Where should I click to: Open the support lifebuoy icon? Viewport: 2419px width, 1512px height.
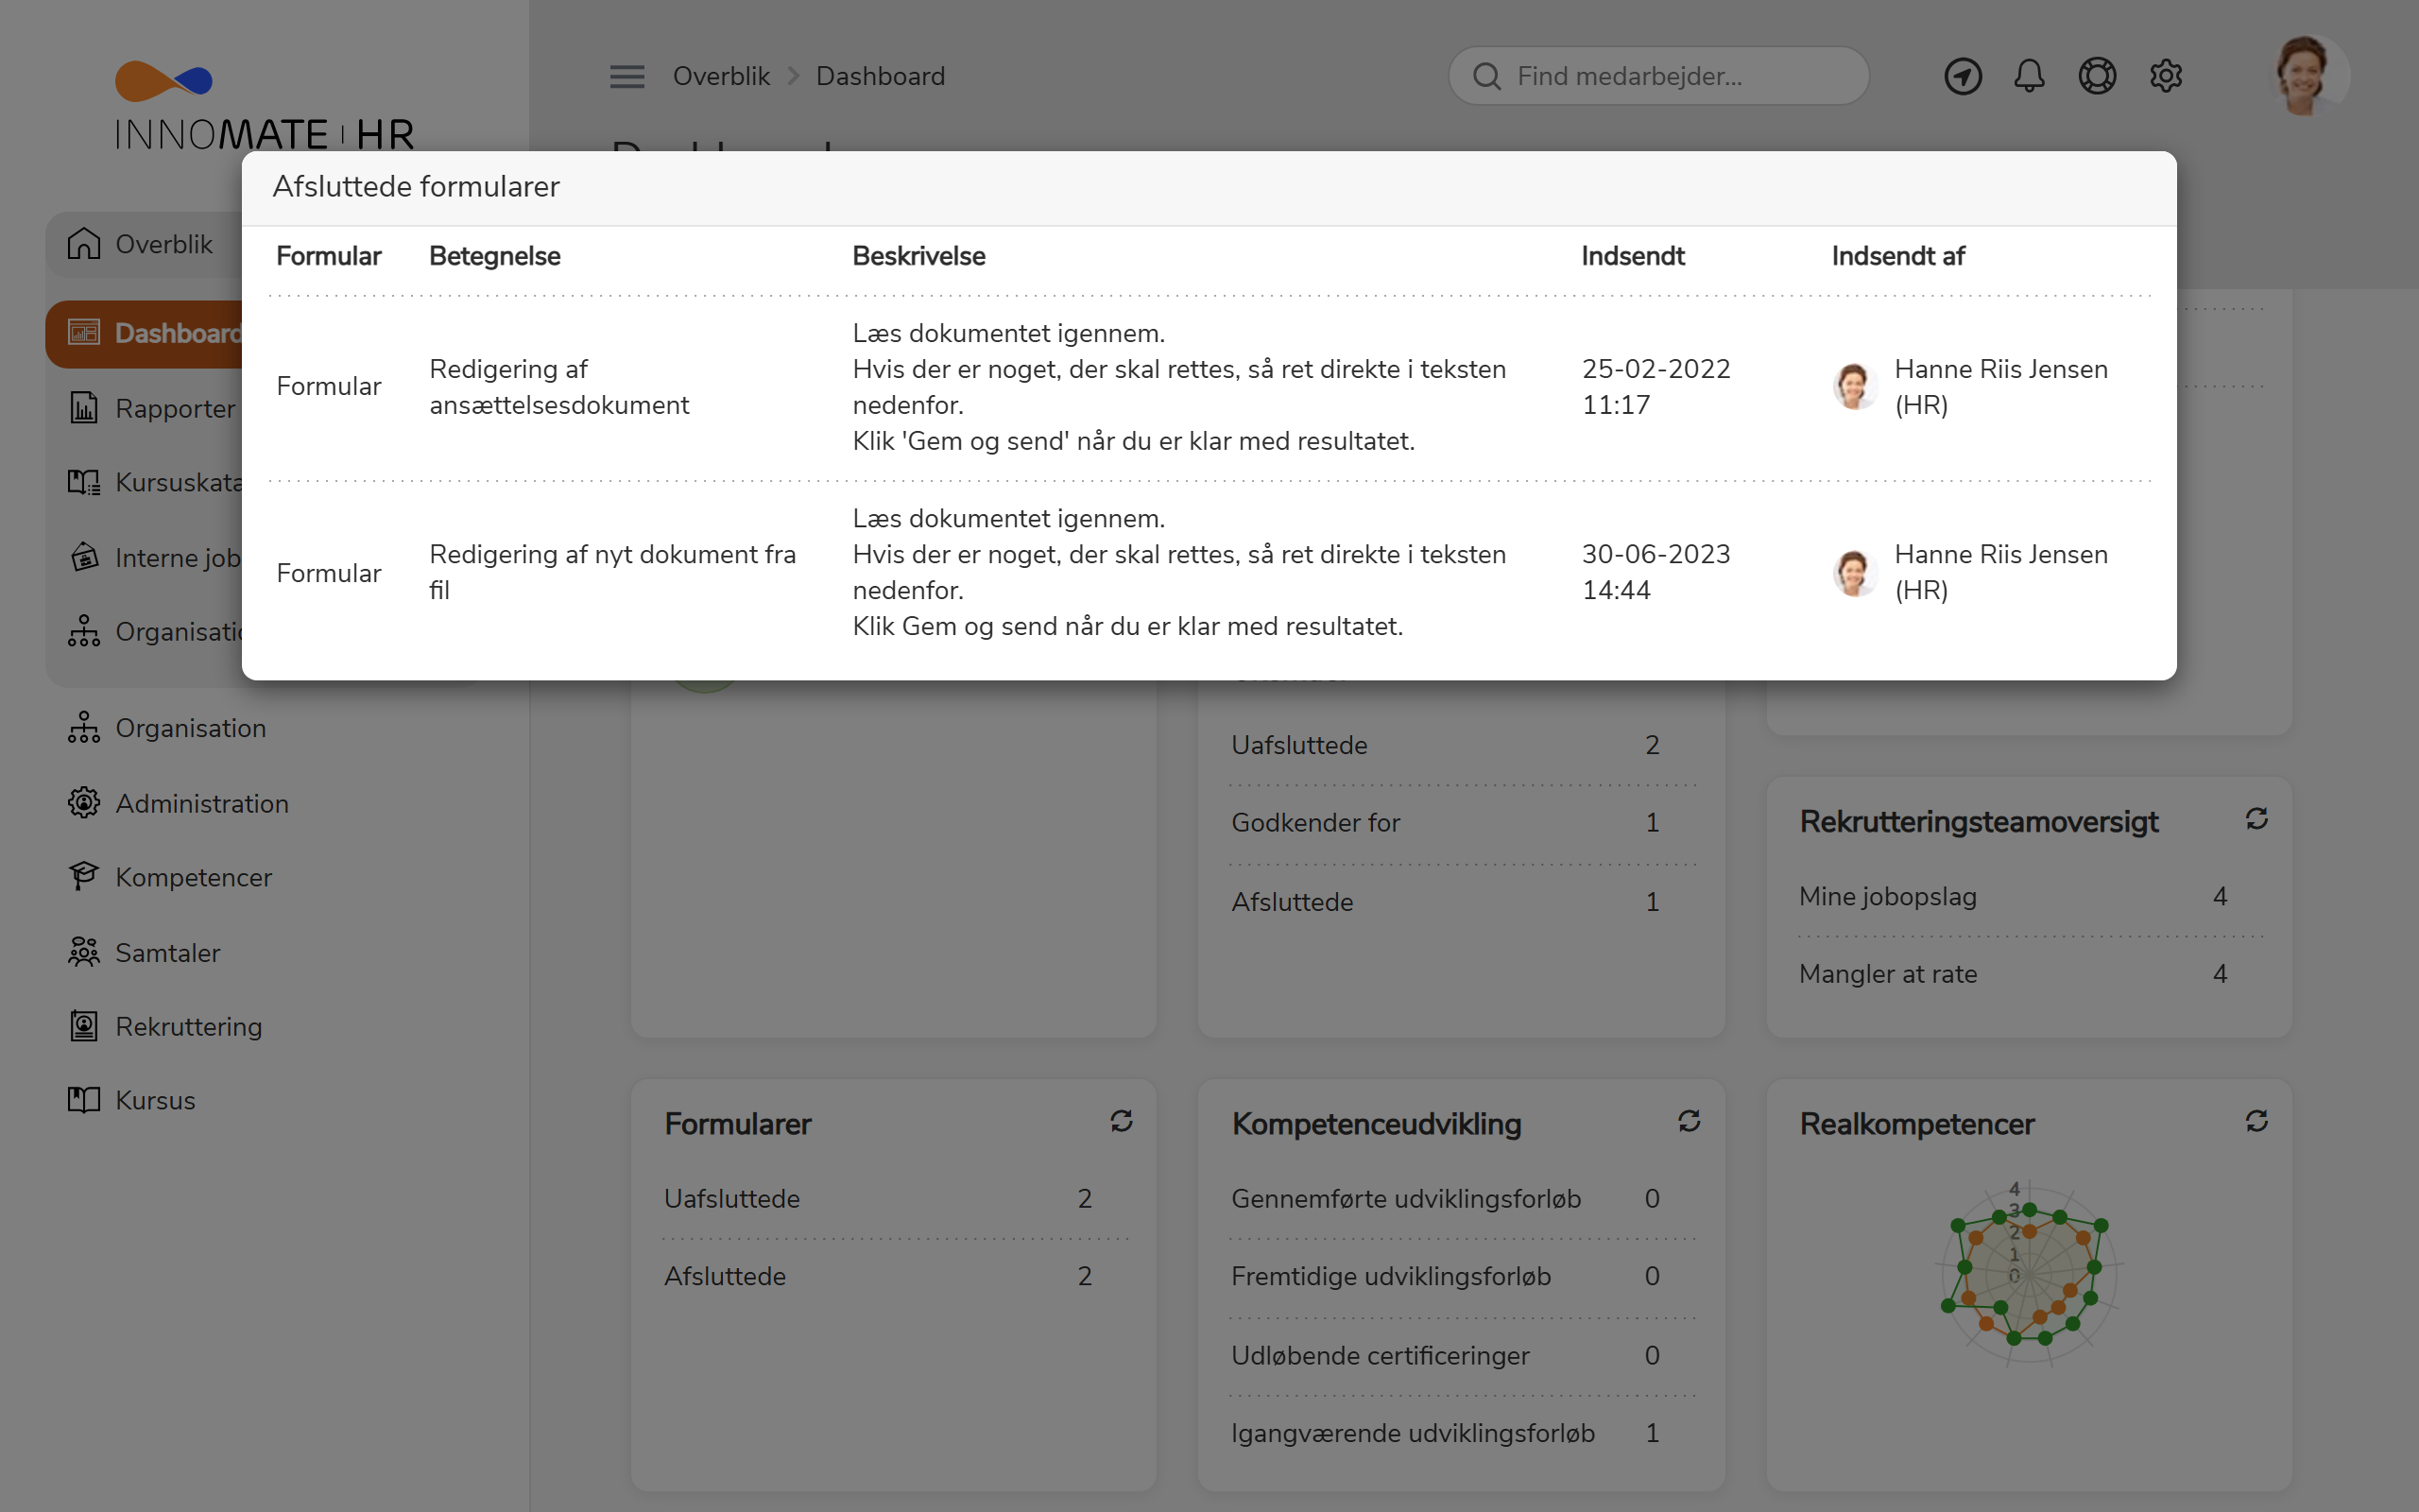(x=2096, y=76)
